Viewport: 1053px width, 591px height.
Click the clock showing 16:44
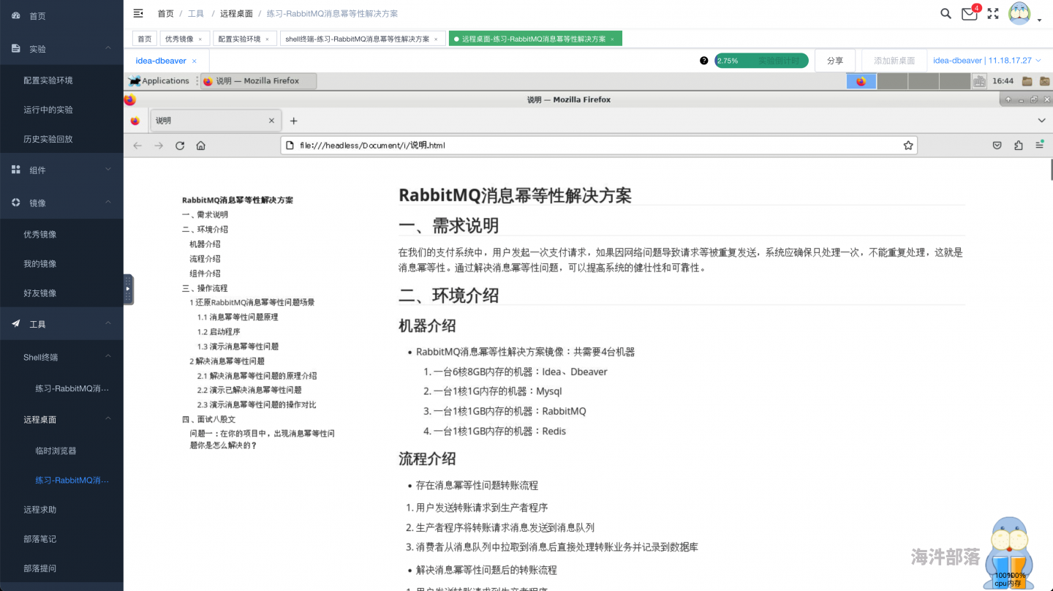1003,81
